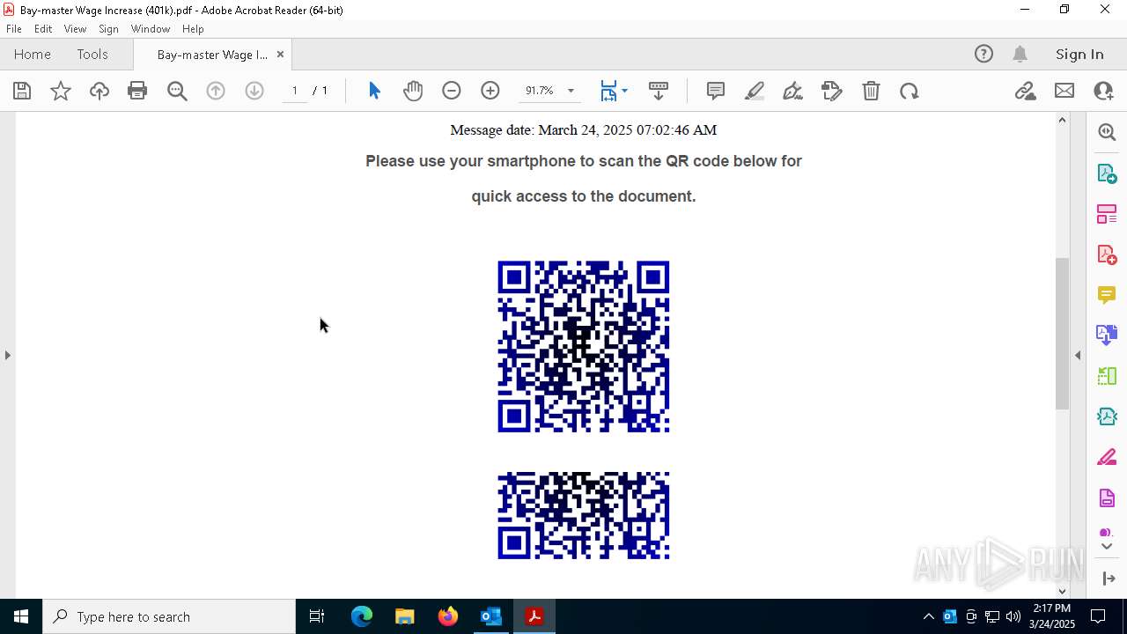Click the scrollbar down arrow
This screenshot has height=634, width=1127.
click(x=1062, y=591)
